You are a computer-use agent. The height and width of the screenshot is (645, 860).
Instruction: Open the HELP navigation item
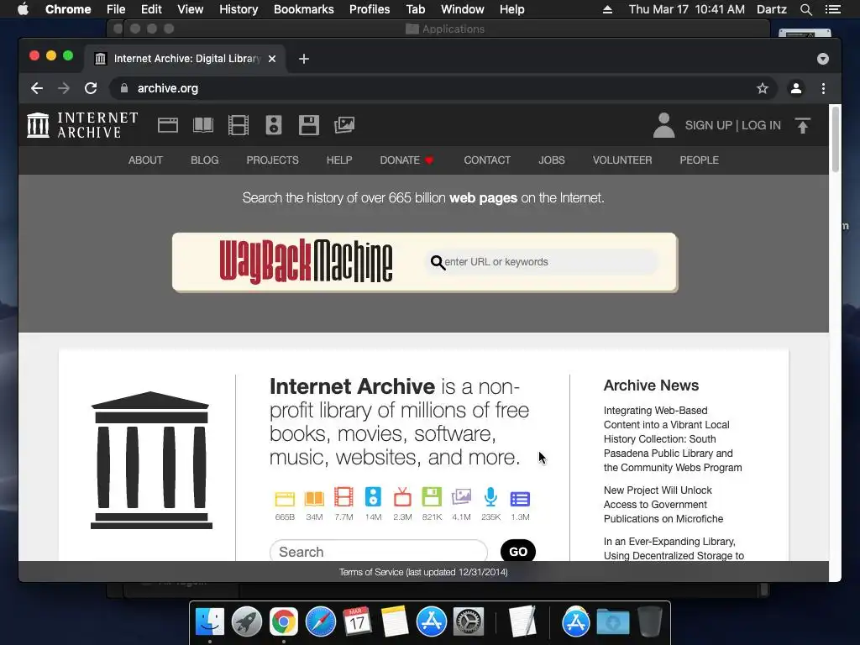tap(339, 160)
